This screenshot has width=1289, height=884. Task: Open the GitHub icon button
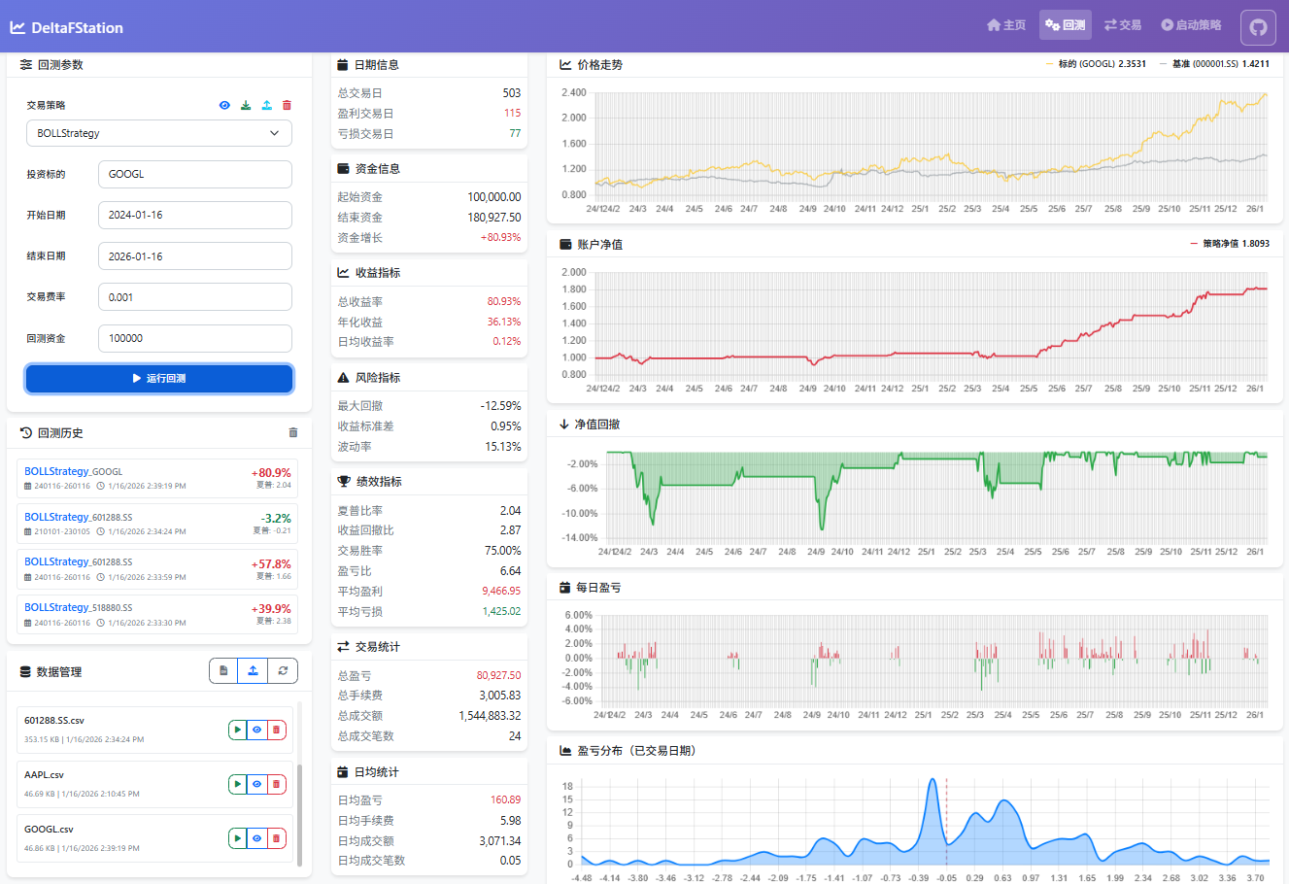1258,27
